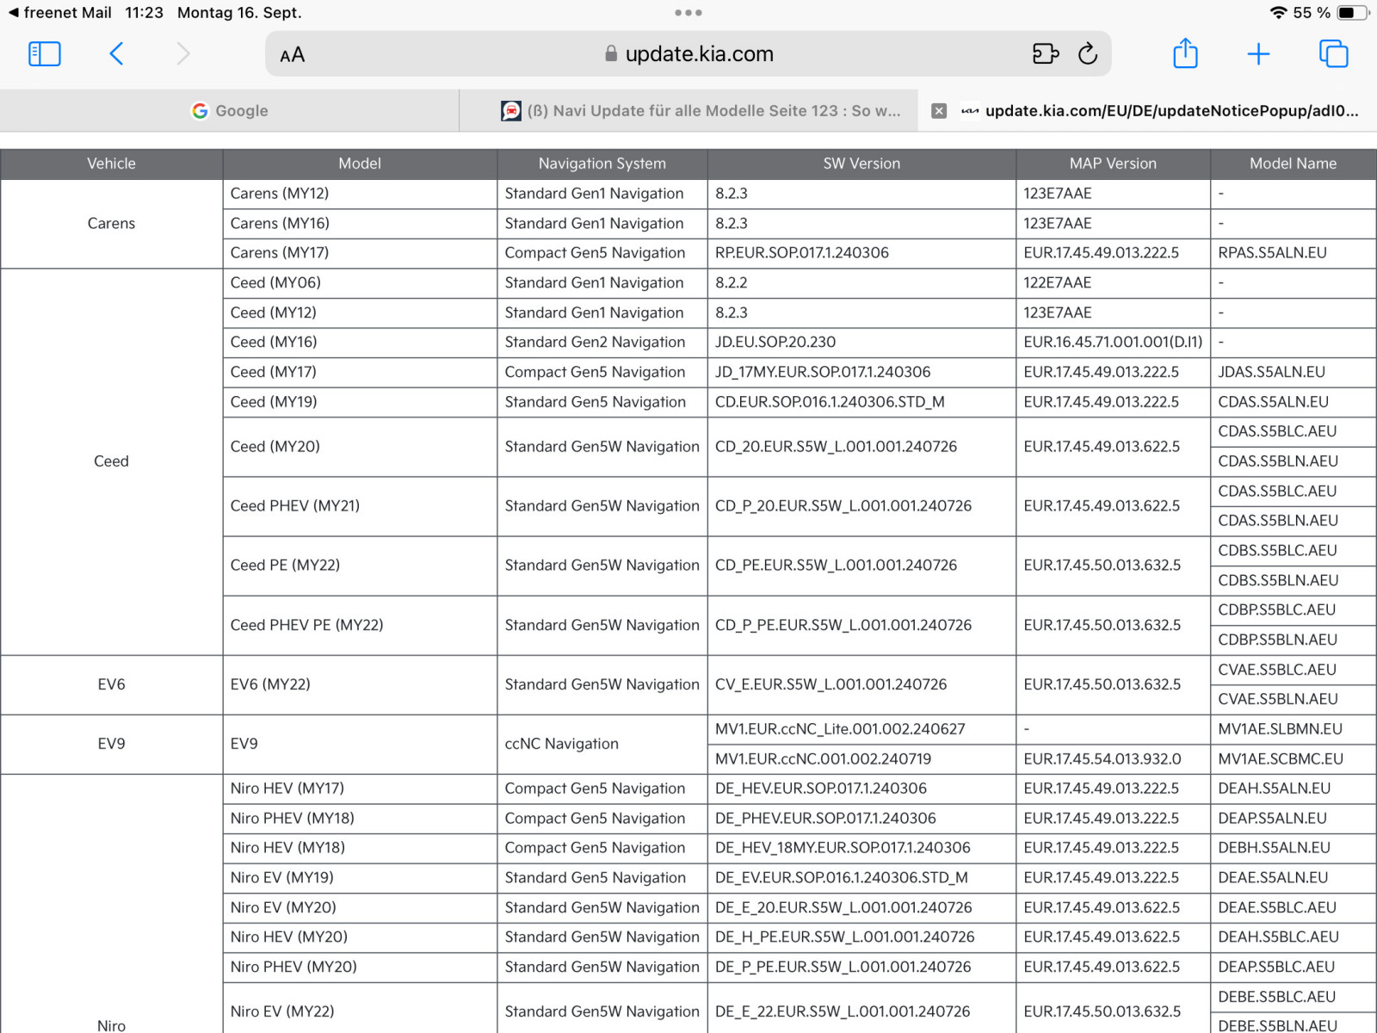Return to freenet Mail app
Viewport: 1377px width, 1033px height.
(59, 13)
